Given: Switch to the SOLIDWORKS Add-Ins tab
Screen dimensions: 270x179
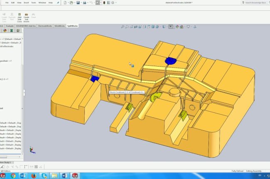Looking at the screenshot, I should 26,26.
